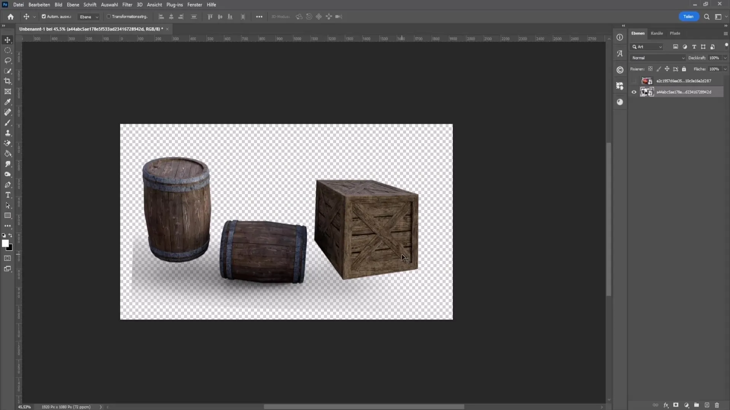
Task: Toggle lock all padlock icon
Action: (684, 69)
